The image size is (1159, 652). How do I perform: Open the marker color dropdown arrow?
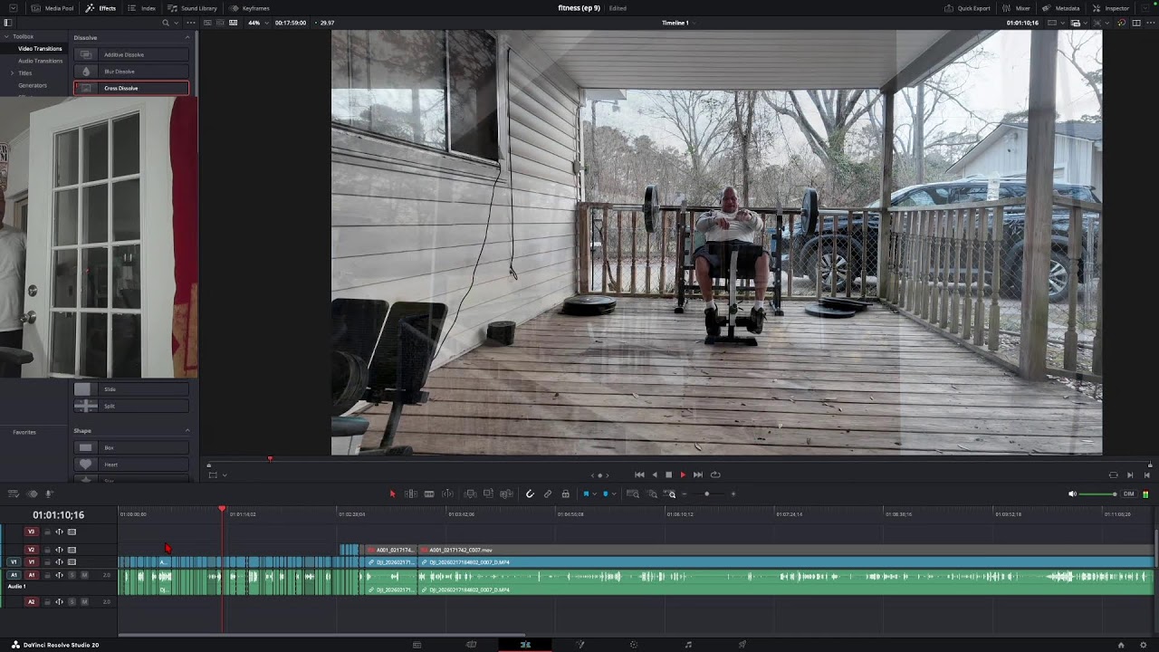(614, 494)
